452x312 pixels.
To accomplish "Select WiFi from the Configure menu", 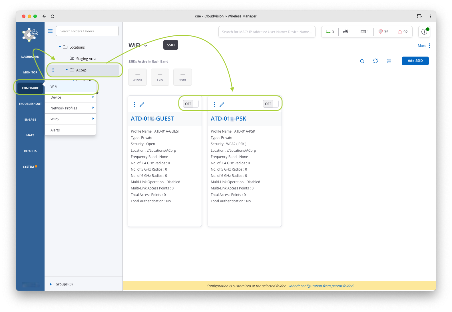I will [54, 87].
